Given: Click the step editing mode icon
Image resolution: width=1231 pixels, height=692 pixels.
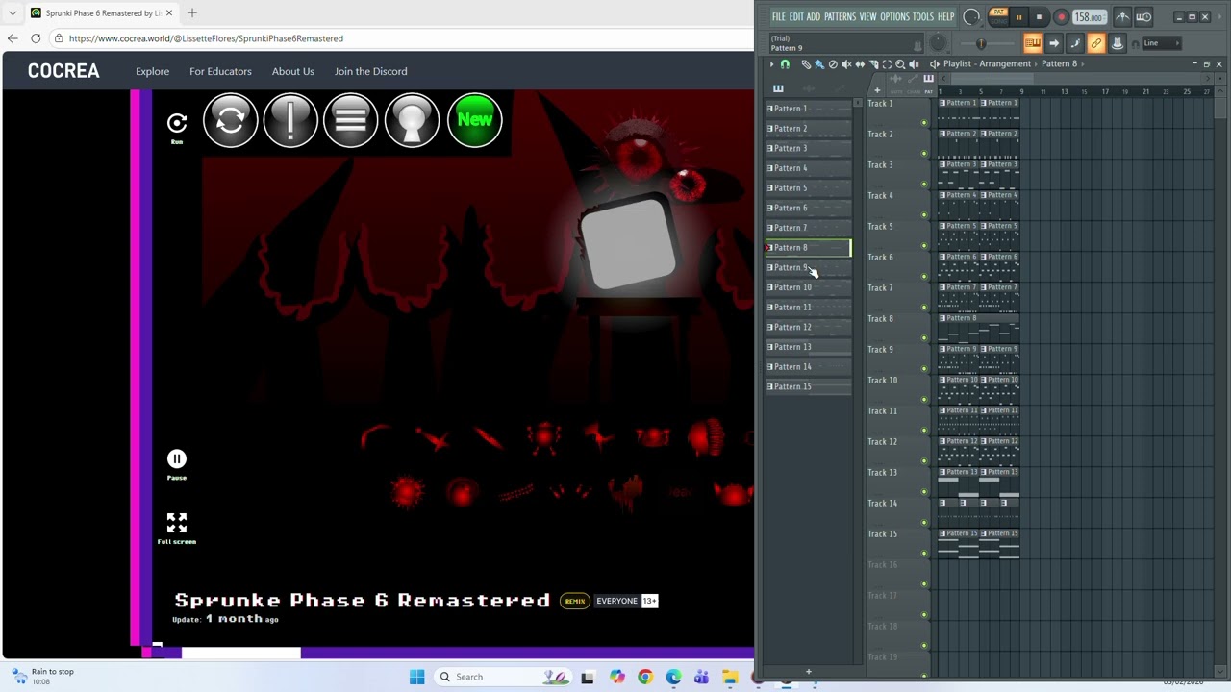Looking at the screenshot, I should point(1075,43).
